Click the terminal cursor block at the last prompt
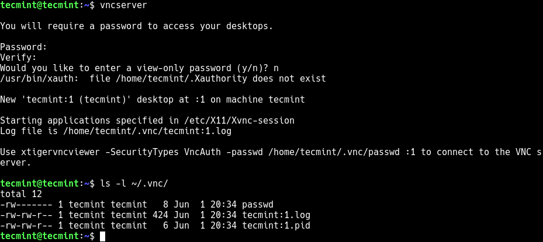 coord(103,236)
